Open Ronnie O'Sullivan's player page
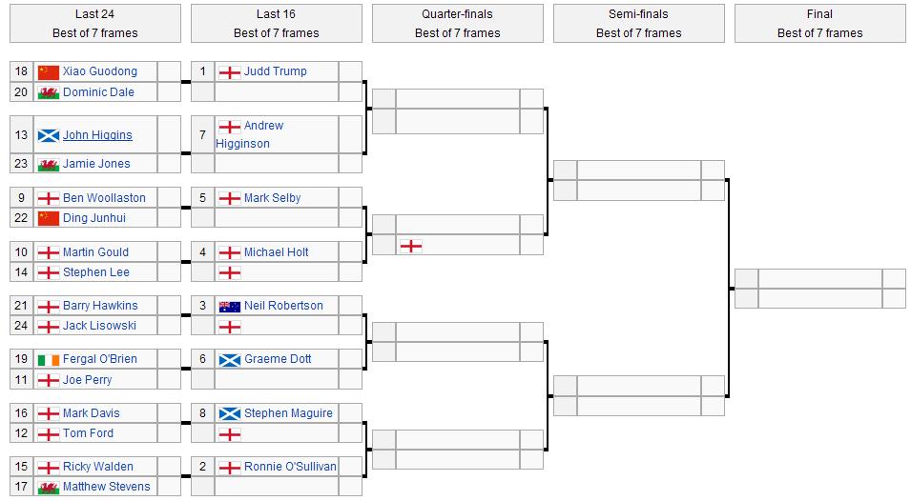 point(289,467)
